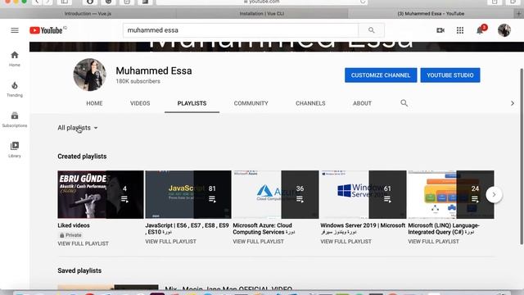Screen dimensions: 524x295
Task: View full playlist for Microsoft Azure
Action: tap(259, 242)
